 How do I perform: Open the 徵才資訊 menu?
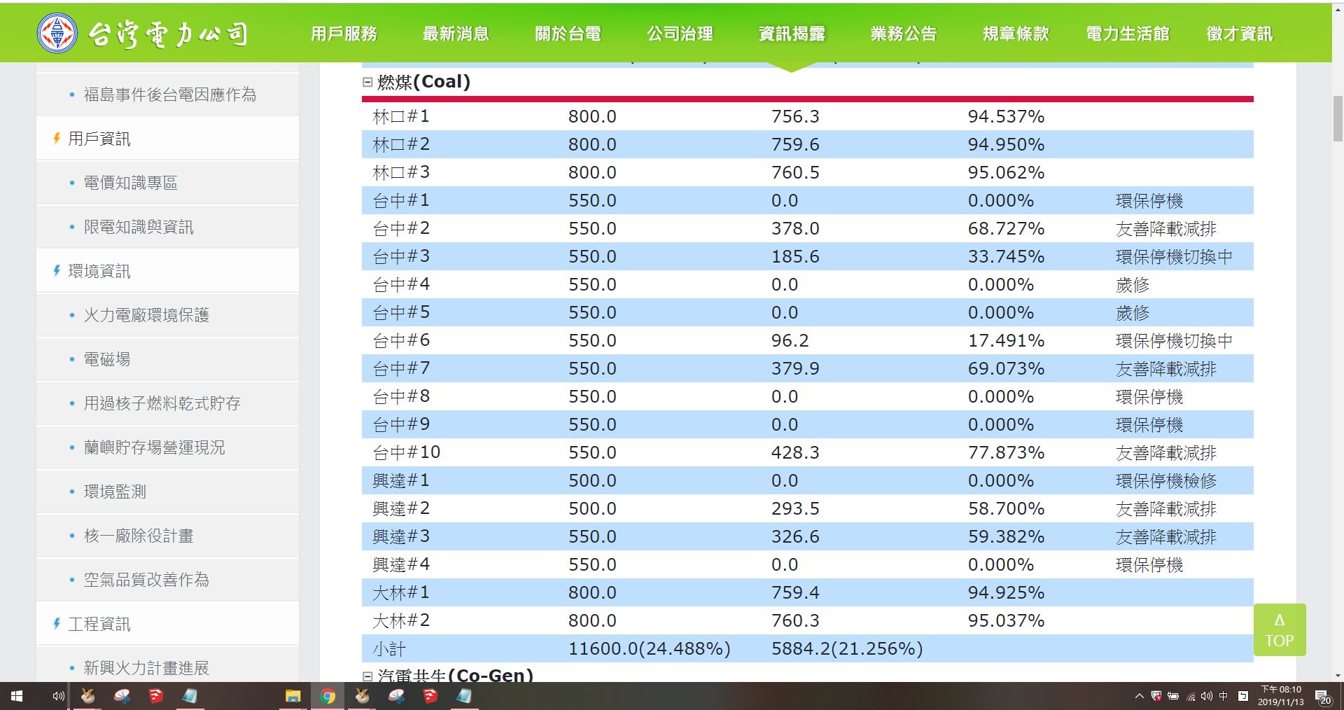point(1240,34)
